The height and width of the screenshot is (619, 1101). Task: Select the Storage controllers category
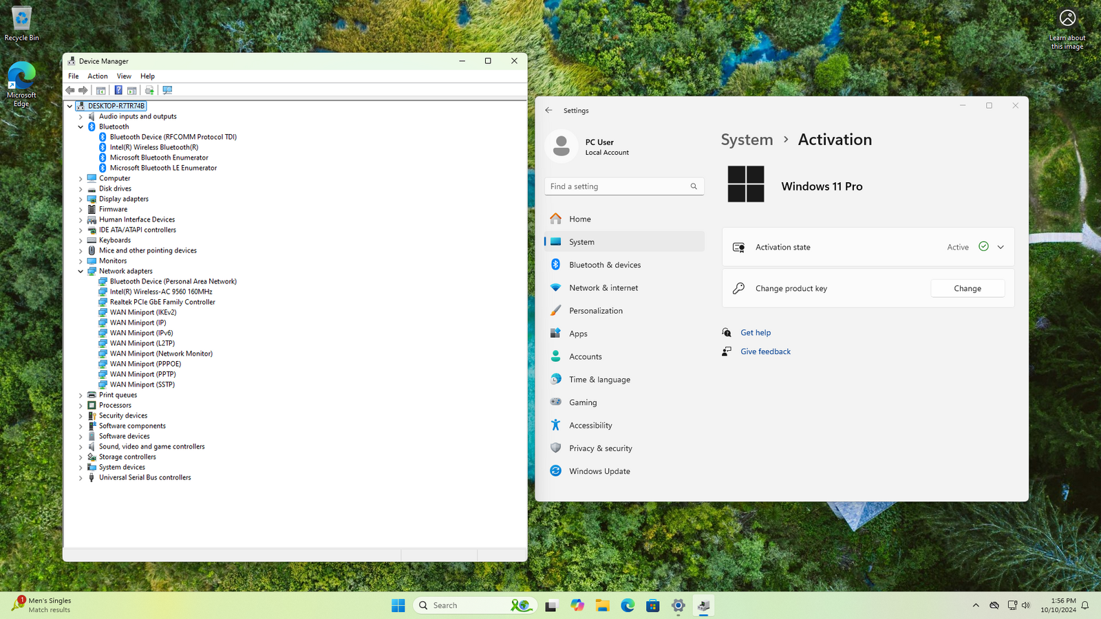pyautogui.click(x=127, y=457)
